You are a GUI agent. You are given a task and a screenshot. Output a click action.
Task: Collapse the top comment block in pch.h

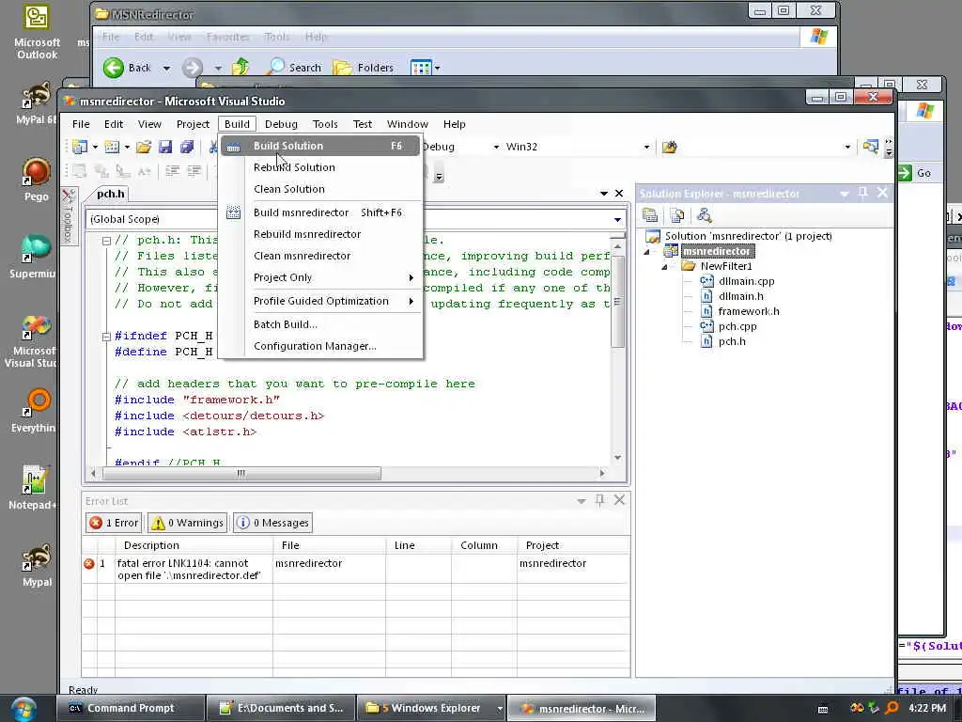(x=106, y=241)
